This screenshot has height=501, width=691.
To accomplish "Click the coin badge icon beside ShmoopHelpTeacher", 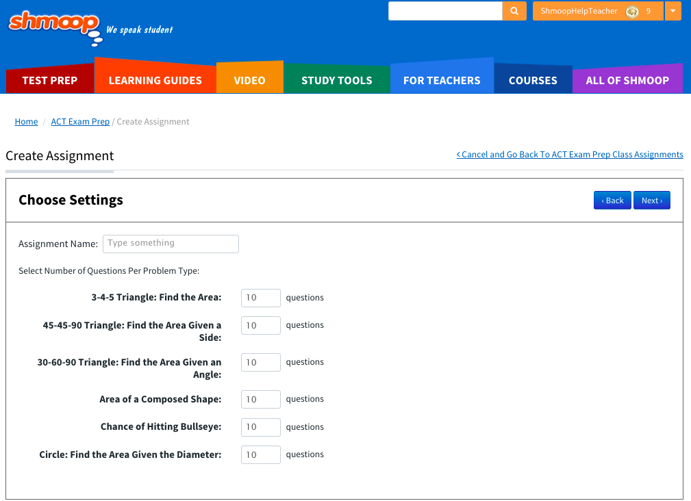I will (632, 12).
